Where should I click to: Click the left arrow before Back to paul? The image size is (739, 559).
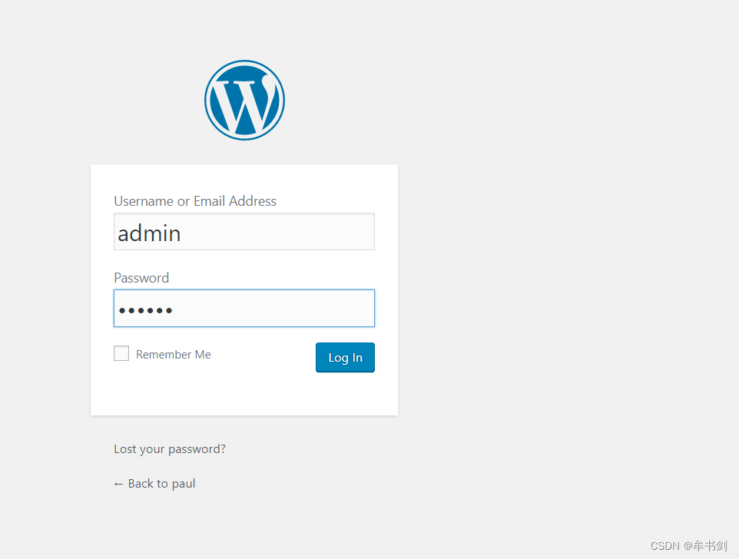tap(118, 484)
